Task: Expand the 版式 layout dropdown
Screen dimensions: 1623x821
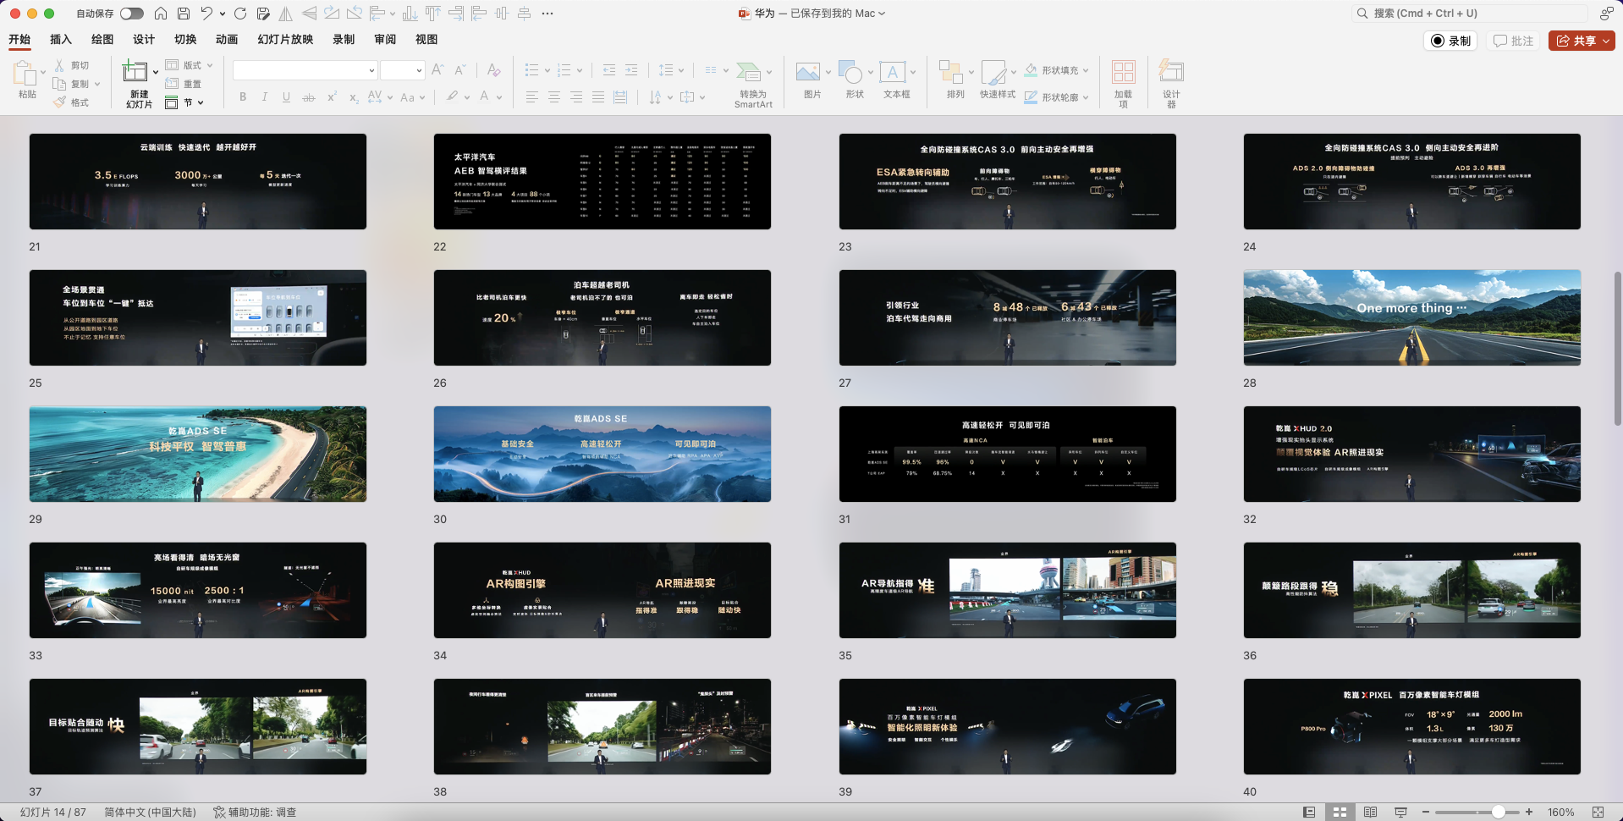Action: 210,65
